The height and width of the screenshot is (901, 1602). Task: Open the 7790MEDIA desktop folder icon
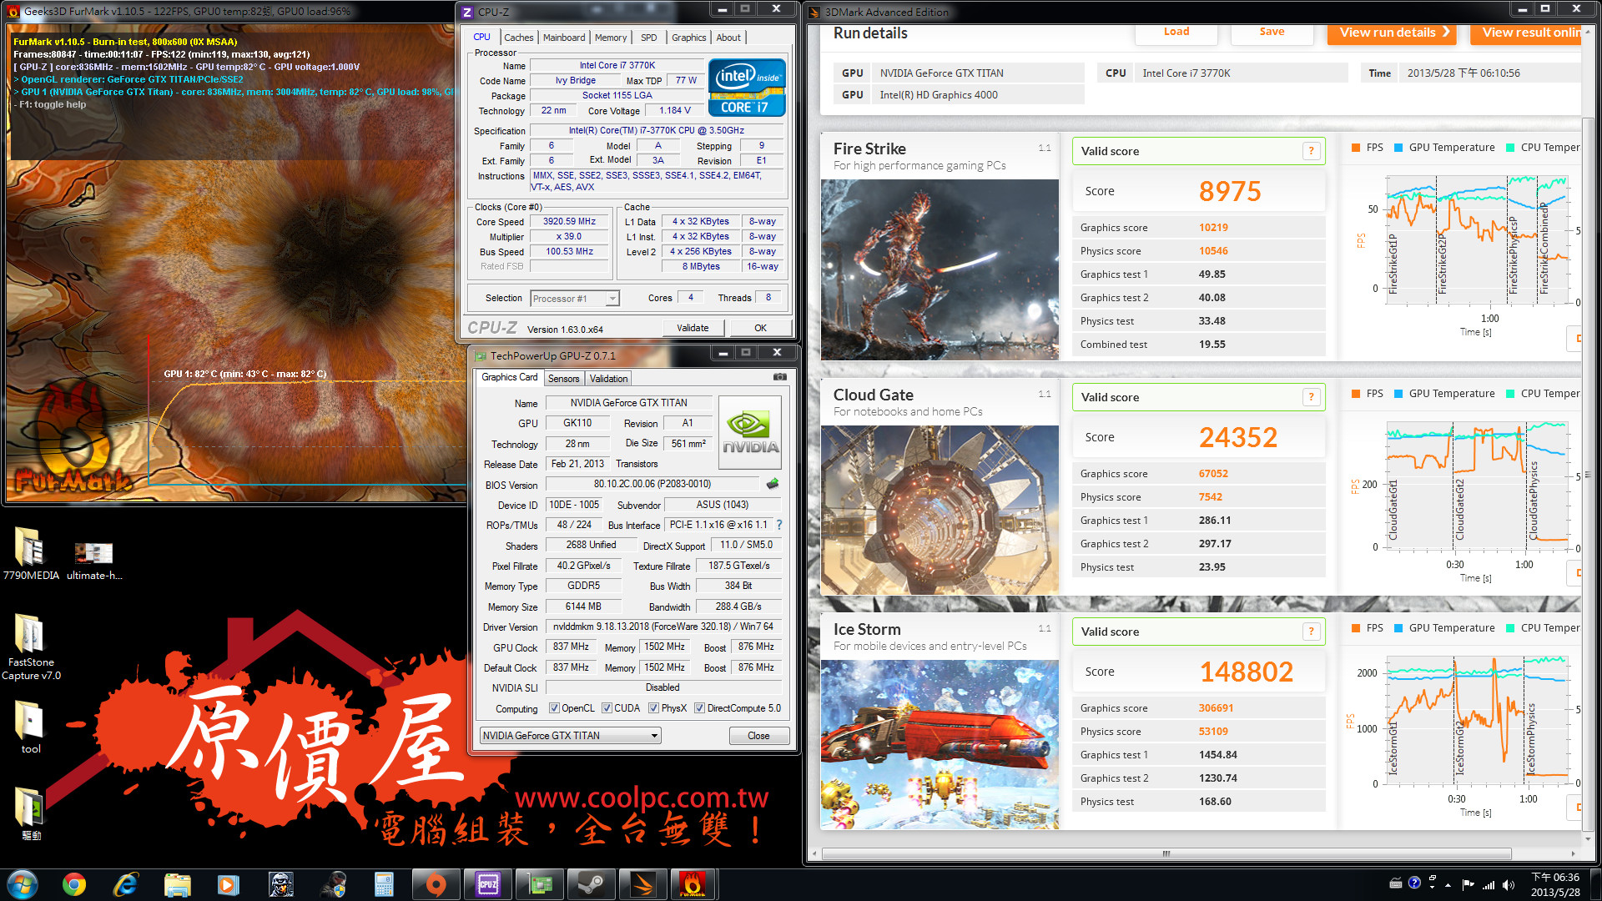click(x=31, y=554)
